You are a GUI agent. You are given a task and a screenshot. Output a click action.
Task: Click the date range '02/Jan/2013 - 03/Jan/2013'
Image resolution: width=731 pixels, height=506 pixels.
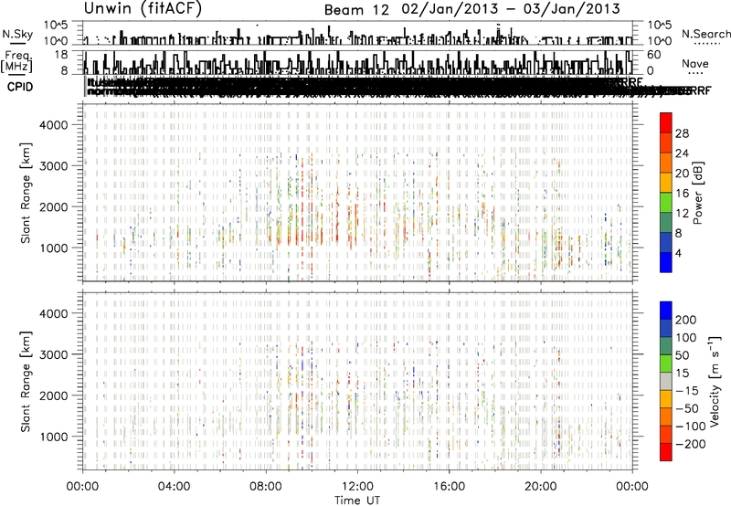point(511,9)
